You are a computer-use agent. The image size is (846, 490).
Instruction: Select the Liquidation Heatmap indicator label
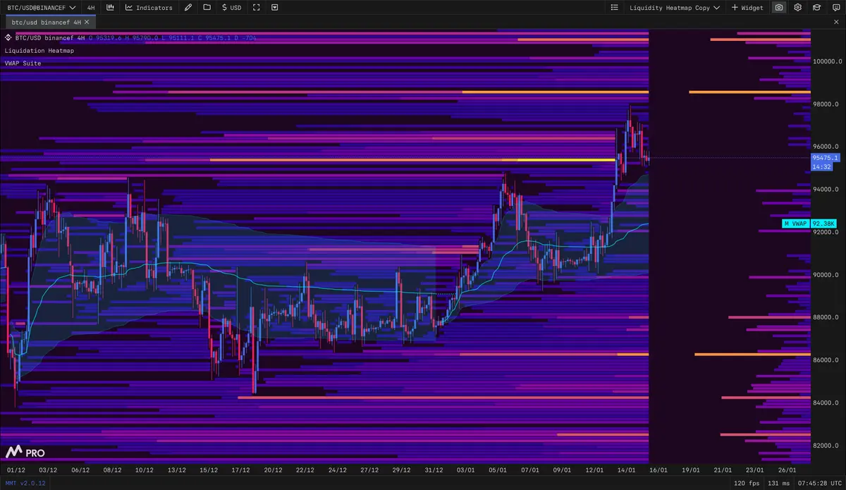tap(39, 51)
